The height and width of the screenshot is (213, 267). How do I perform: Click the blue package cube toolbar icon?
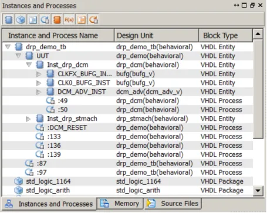[x=21, y=19]
